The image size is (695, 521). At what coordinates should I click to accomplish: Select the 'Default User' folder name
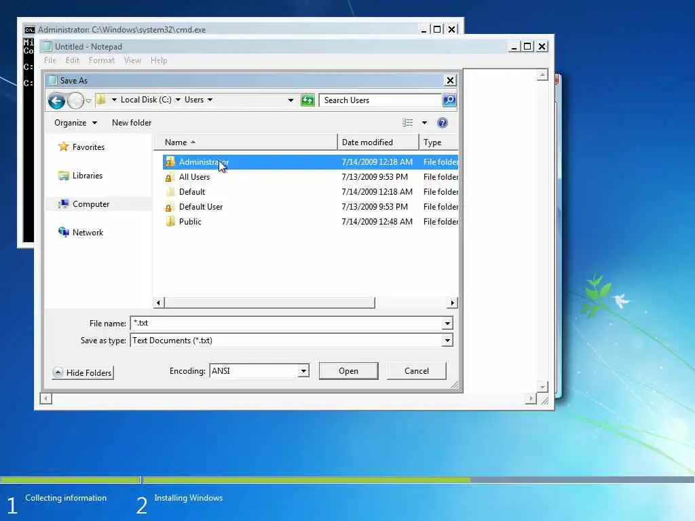(201, 207)
